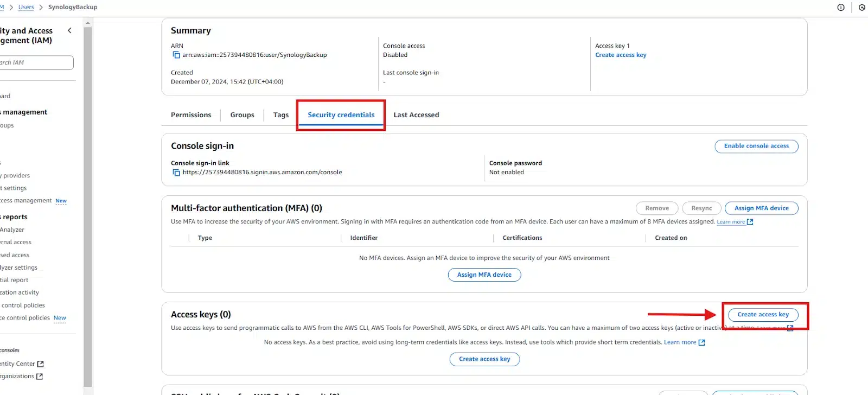The image size is (868, 395).
Task: Follow Create access key link in Summary
Action: (621, 55)
